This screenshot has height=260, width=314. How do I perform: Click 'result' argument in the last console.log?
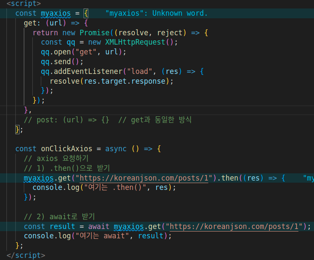(x=151, y=236)
